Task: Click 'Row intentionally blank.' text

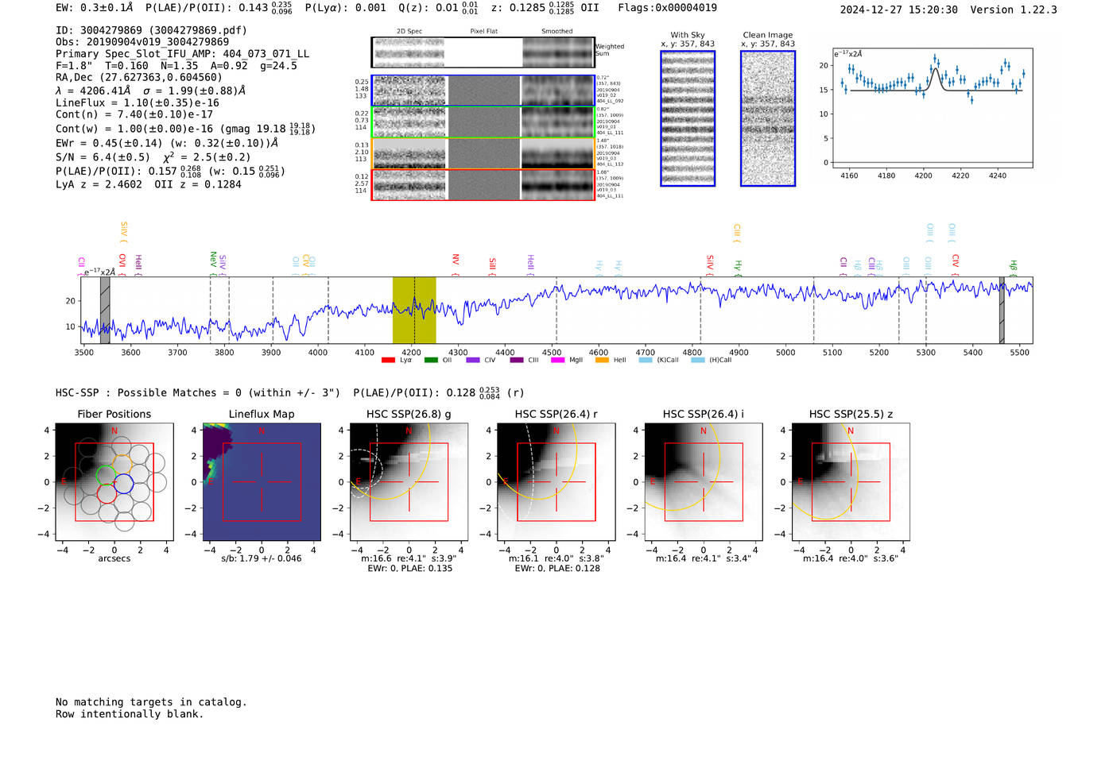Action: tap(130, 714)
